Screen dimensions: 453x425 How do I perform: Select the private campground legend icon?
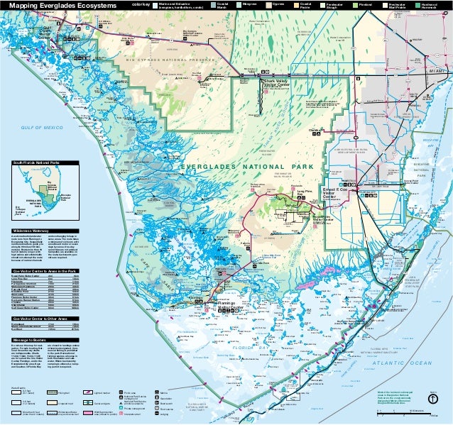tap(121, 407)
